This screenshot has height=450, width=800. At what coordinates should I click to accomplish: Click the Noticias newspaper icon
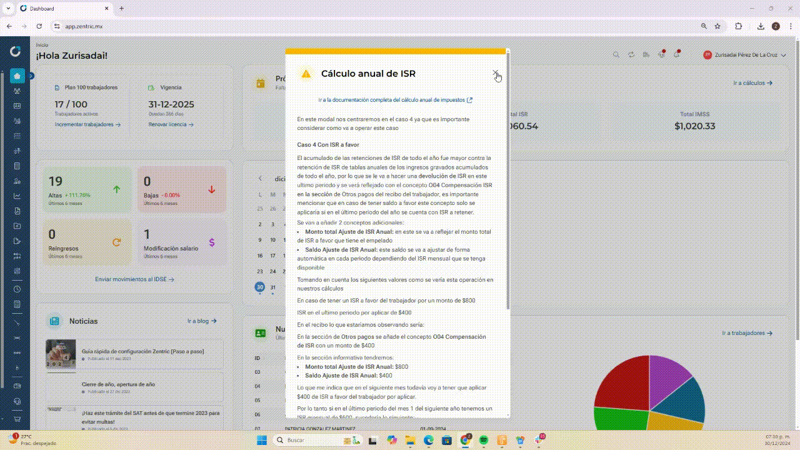[54, 321]
